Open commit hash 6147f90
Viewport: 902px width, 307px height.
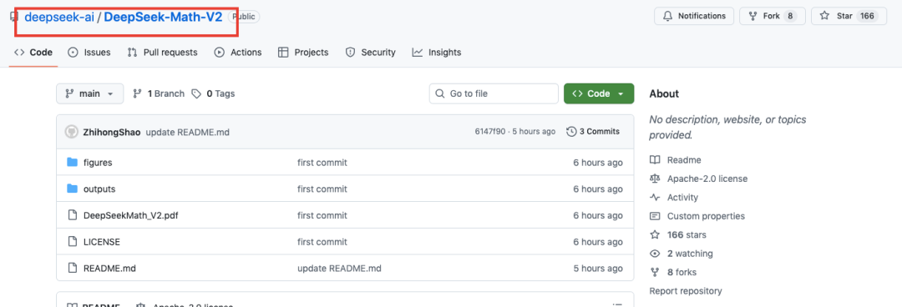coord(489,132)
